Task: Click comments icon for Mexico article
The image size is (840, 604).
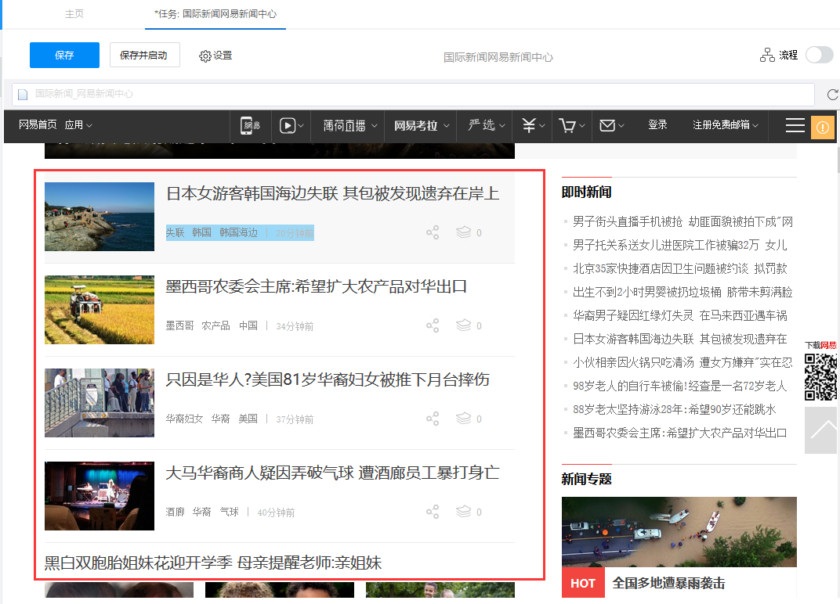Action: (x=463, y=325)
